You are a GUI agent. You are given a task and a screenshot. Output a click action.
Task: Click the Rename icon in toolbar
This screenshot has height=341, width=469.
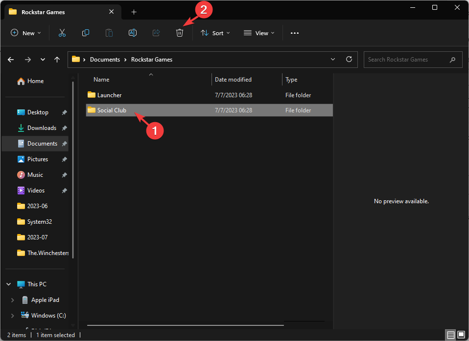point(133,33)
